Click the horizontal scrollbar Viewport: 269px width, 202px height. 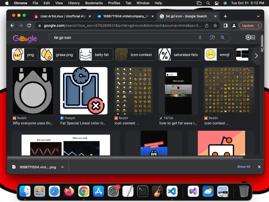coord(125,158)
